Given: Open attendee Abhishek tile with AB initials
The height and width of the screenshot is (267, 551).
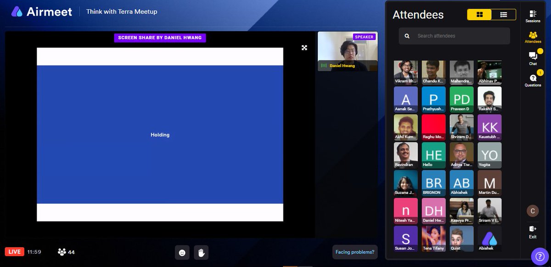Looking at the screenshot, I should tap(461, 183).
